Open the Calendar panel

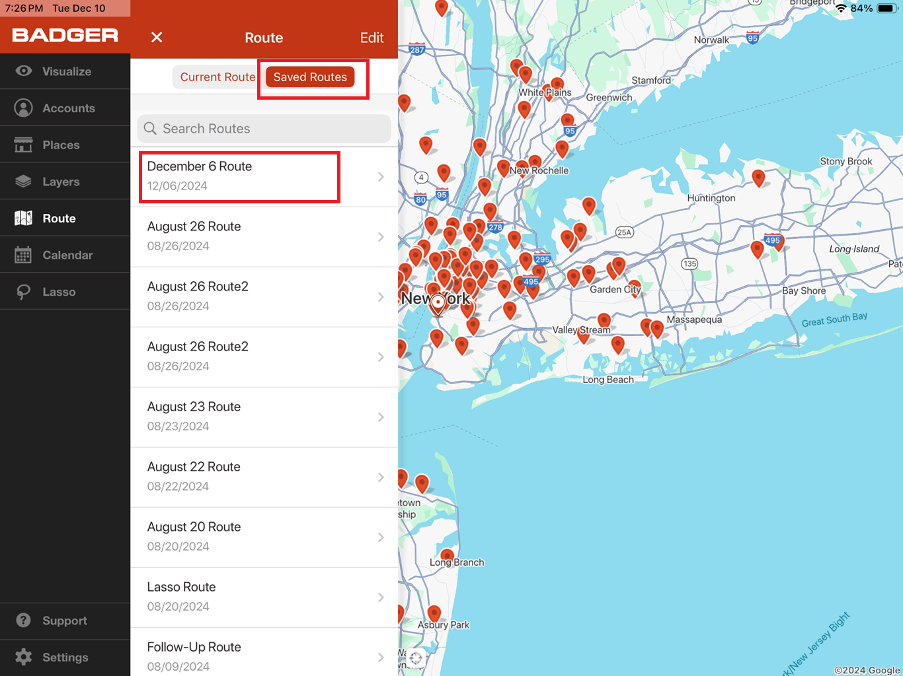coord(24,254)
